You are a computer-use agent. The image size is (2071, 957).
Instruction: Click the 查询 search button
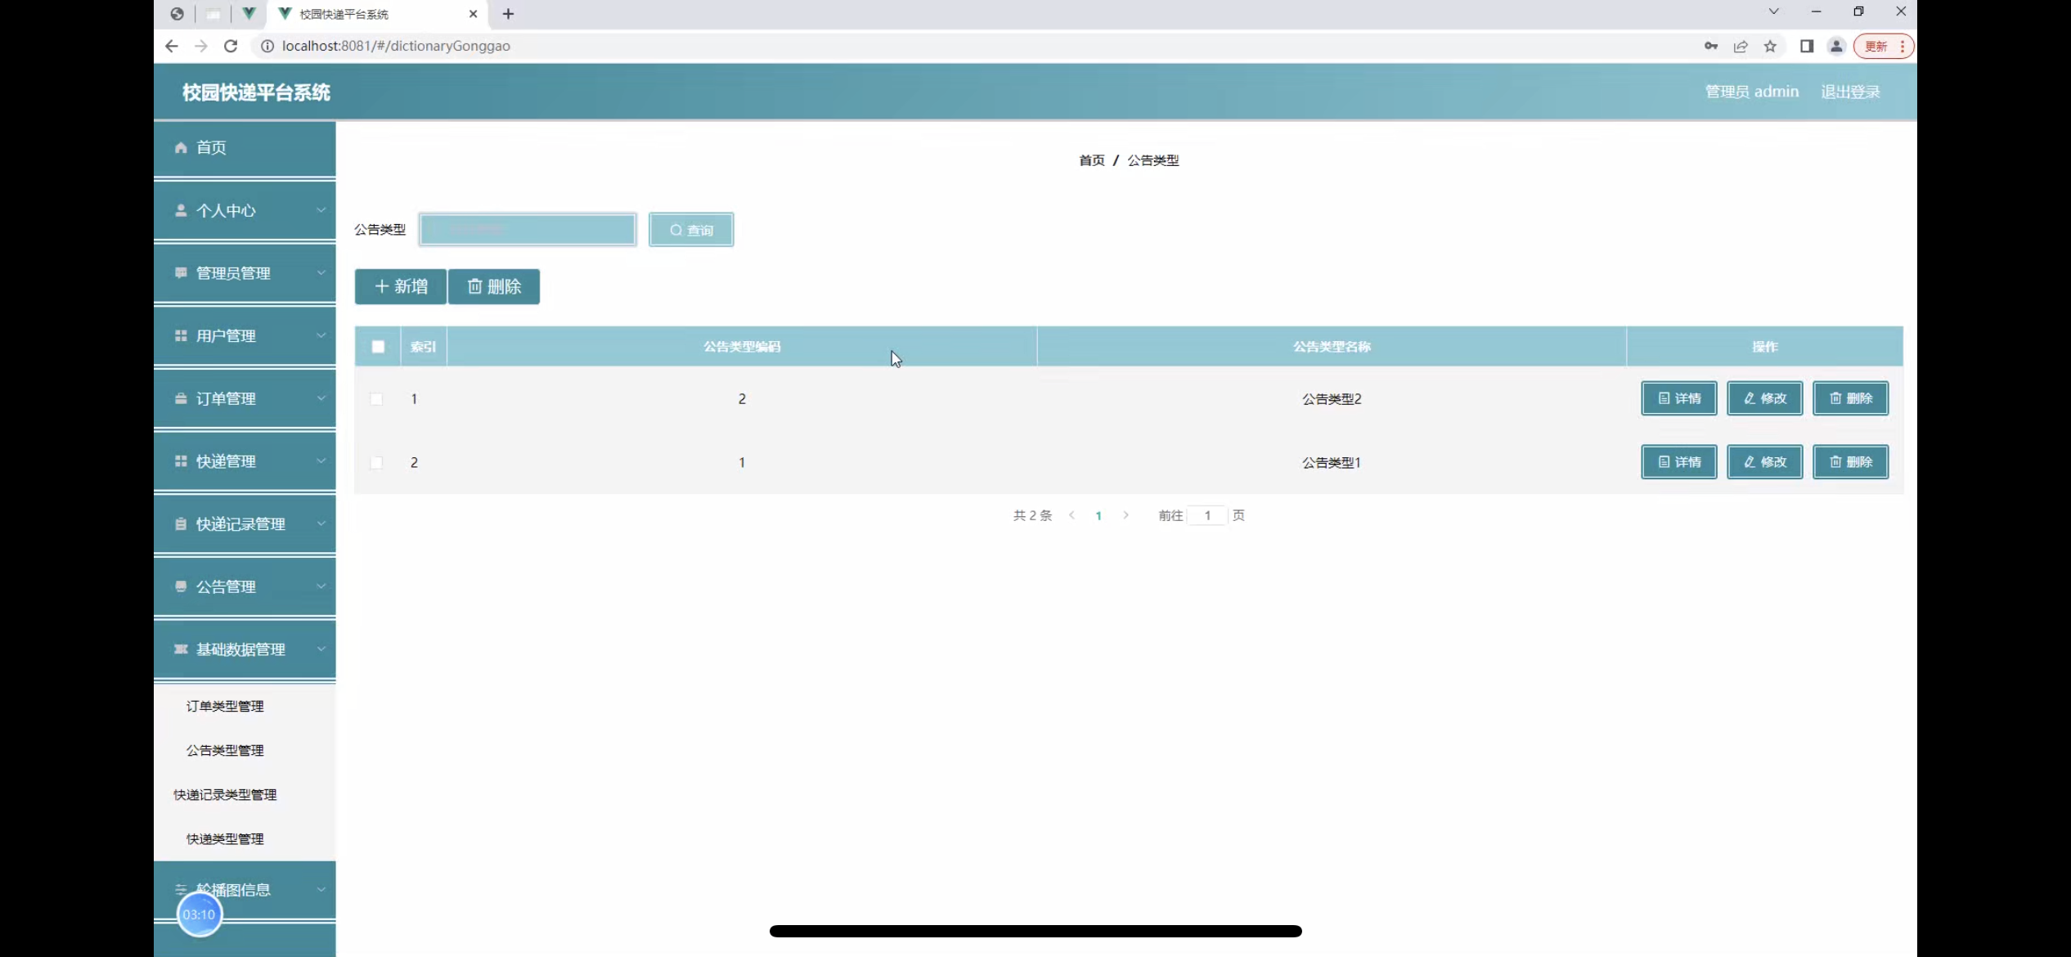coord(691,230)
